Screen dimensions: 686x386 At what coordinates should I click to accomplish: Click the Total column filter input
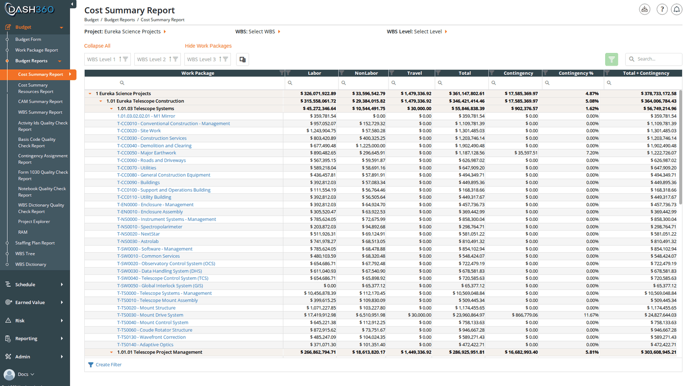pos(461,83)
